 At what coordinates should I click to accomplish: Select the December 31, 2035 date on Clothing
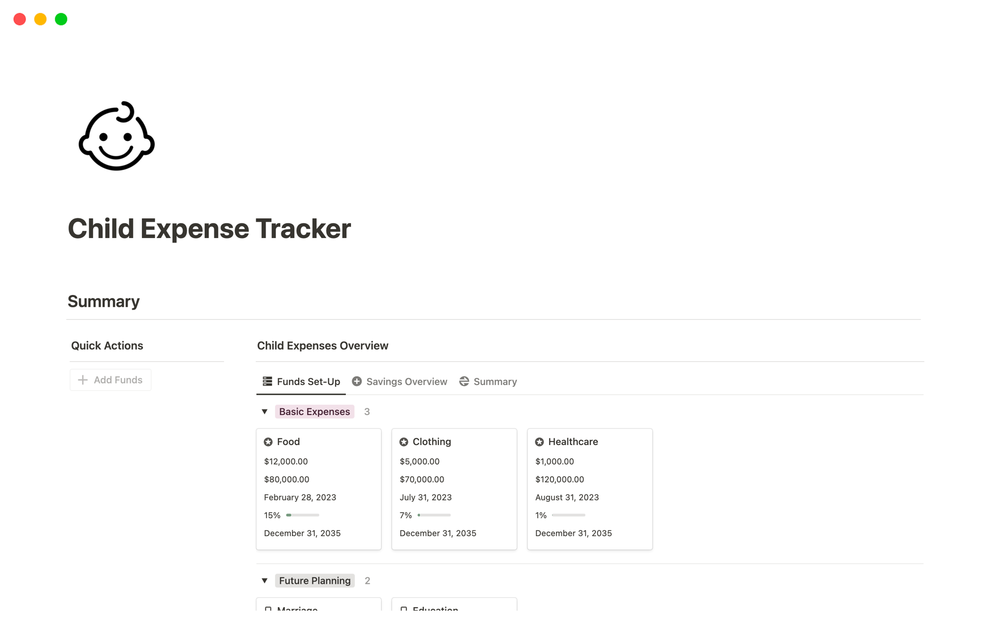[x=438, y=533]
